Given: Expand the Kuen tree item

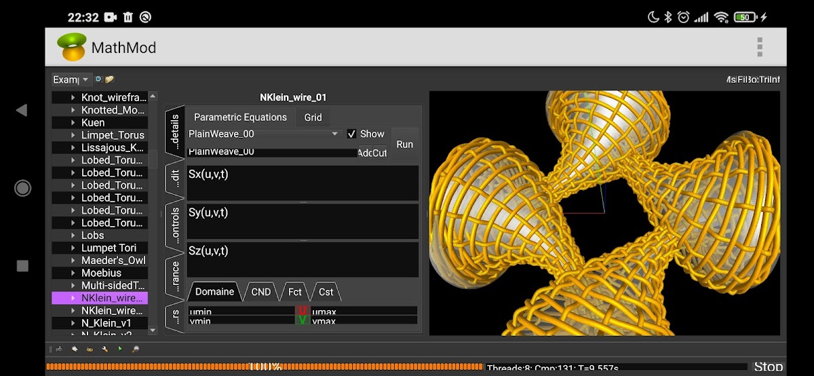Looking at the screenshot, I should 73,123.
